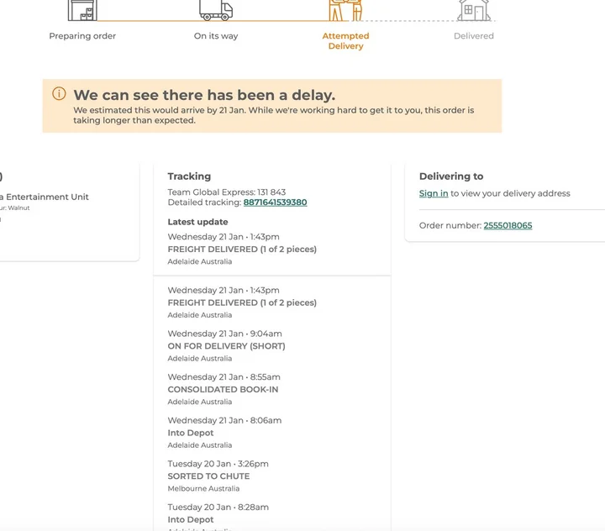Click Sign in to view delivery address
This screenshot has width=605, height=531.
click(x=434, y=193)
